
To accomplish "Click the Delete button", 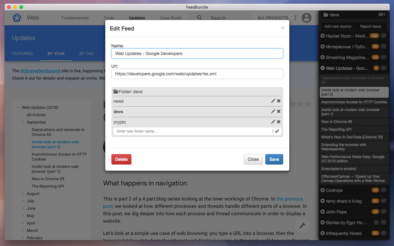I will pyautogui.click(x=121, y=159).
